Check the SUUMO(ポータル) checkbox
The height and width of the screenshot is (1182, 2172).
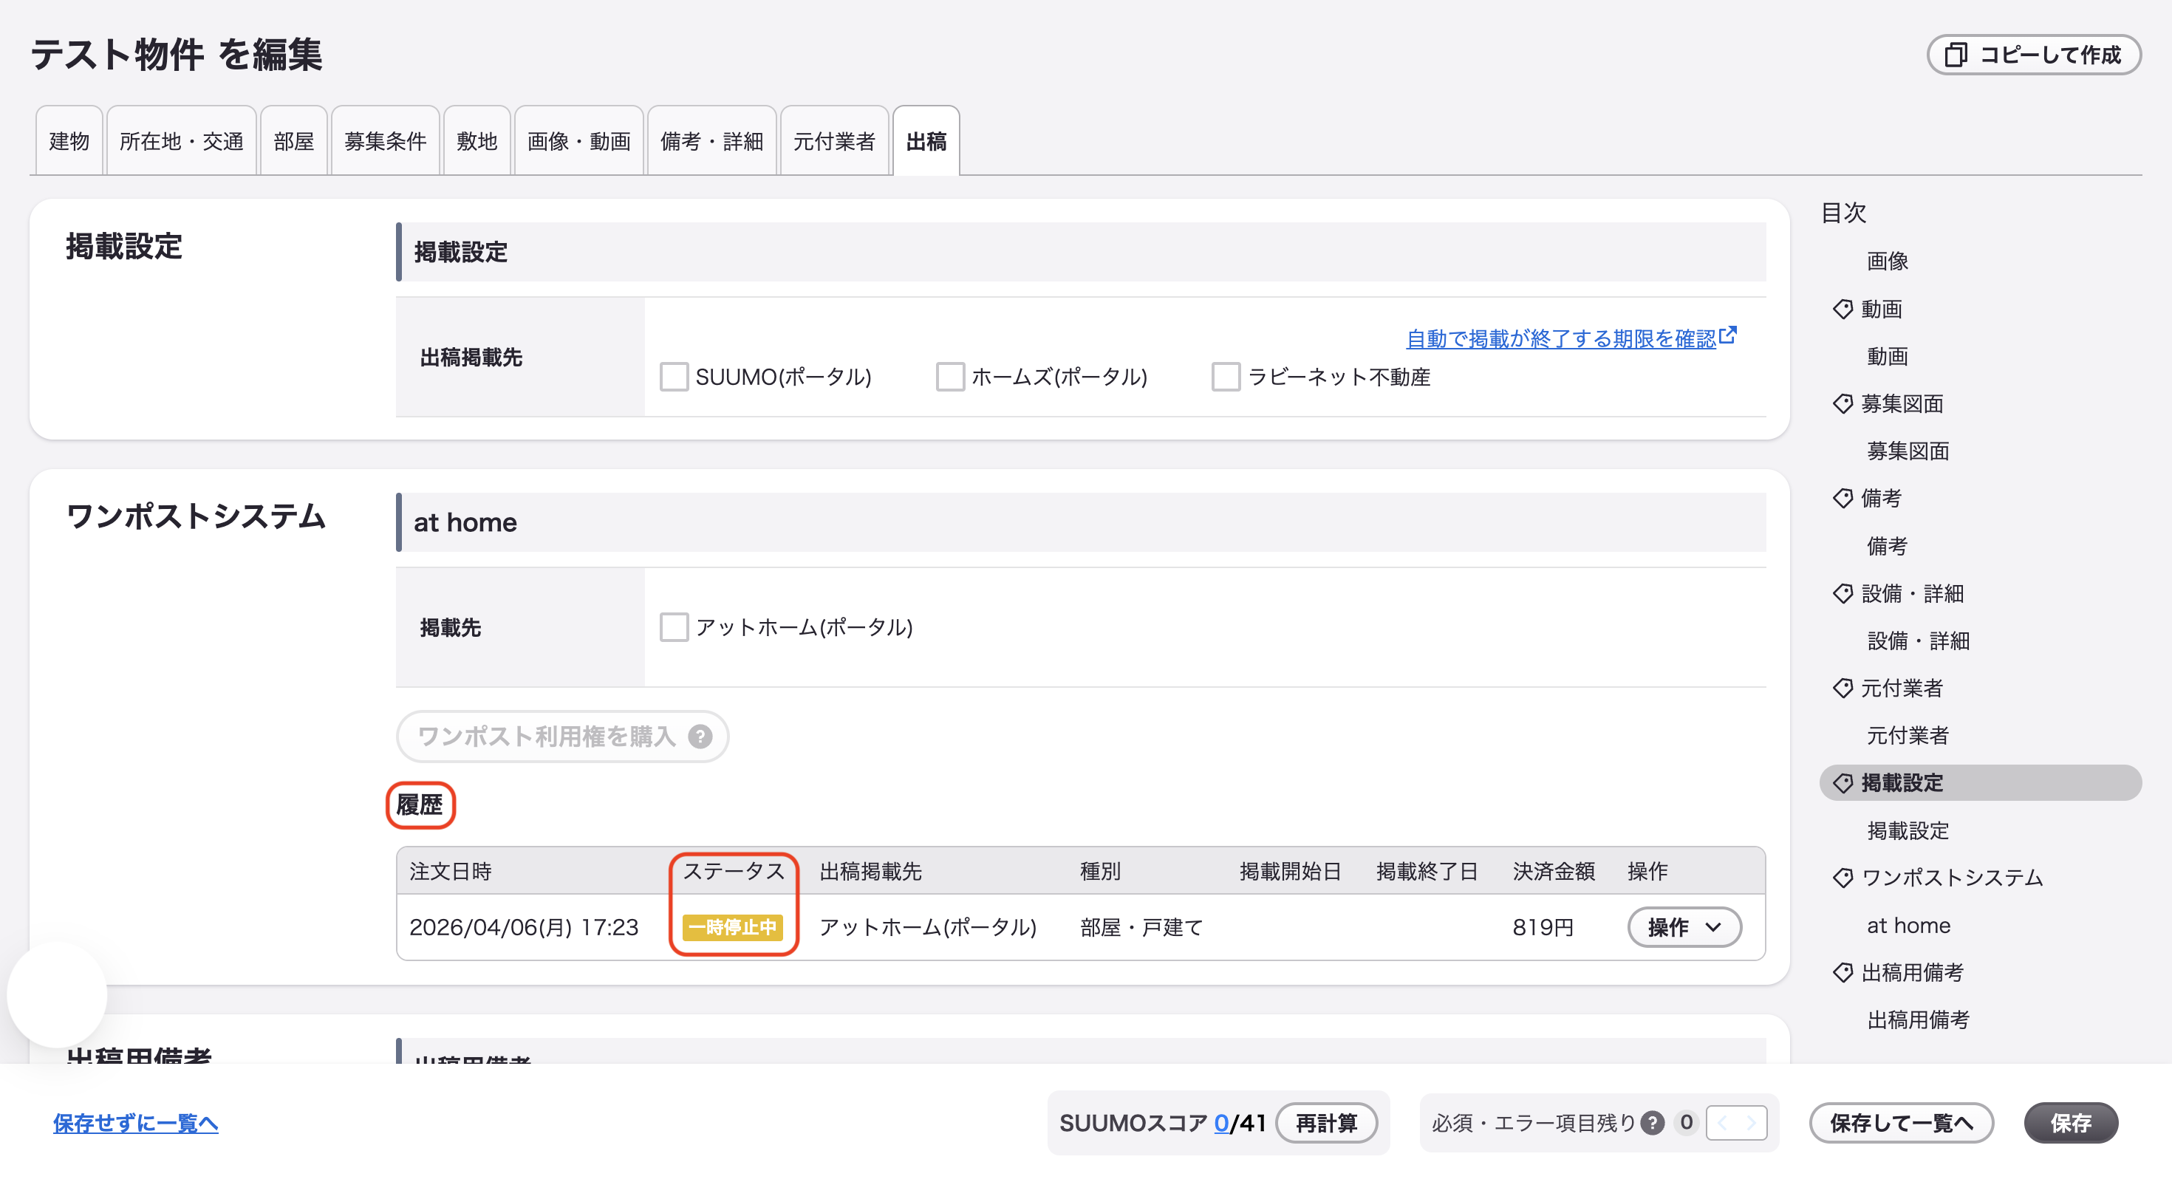pyautogui.click(x=674, y=376)
